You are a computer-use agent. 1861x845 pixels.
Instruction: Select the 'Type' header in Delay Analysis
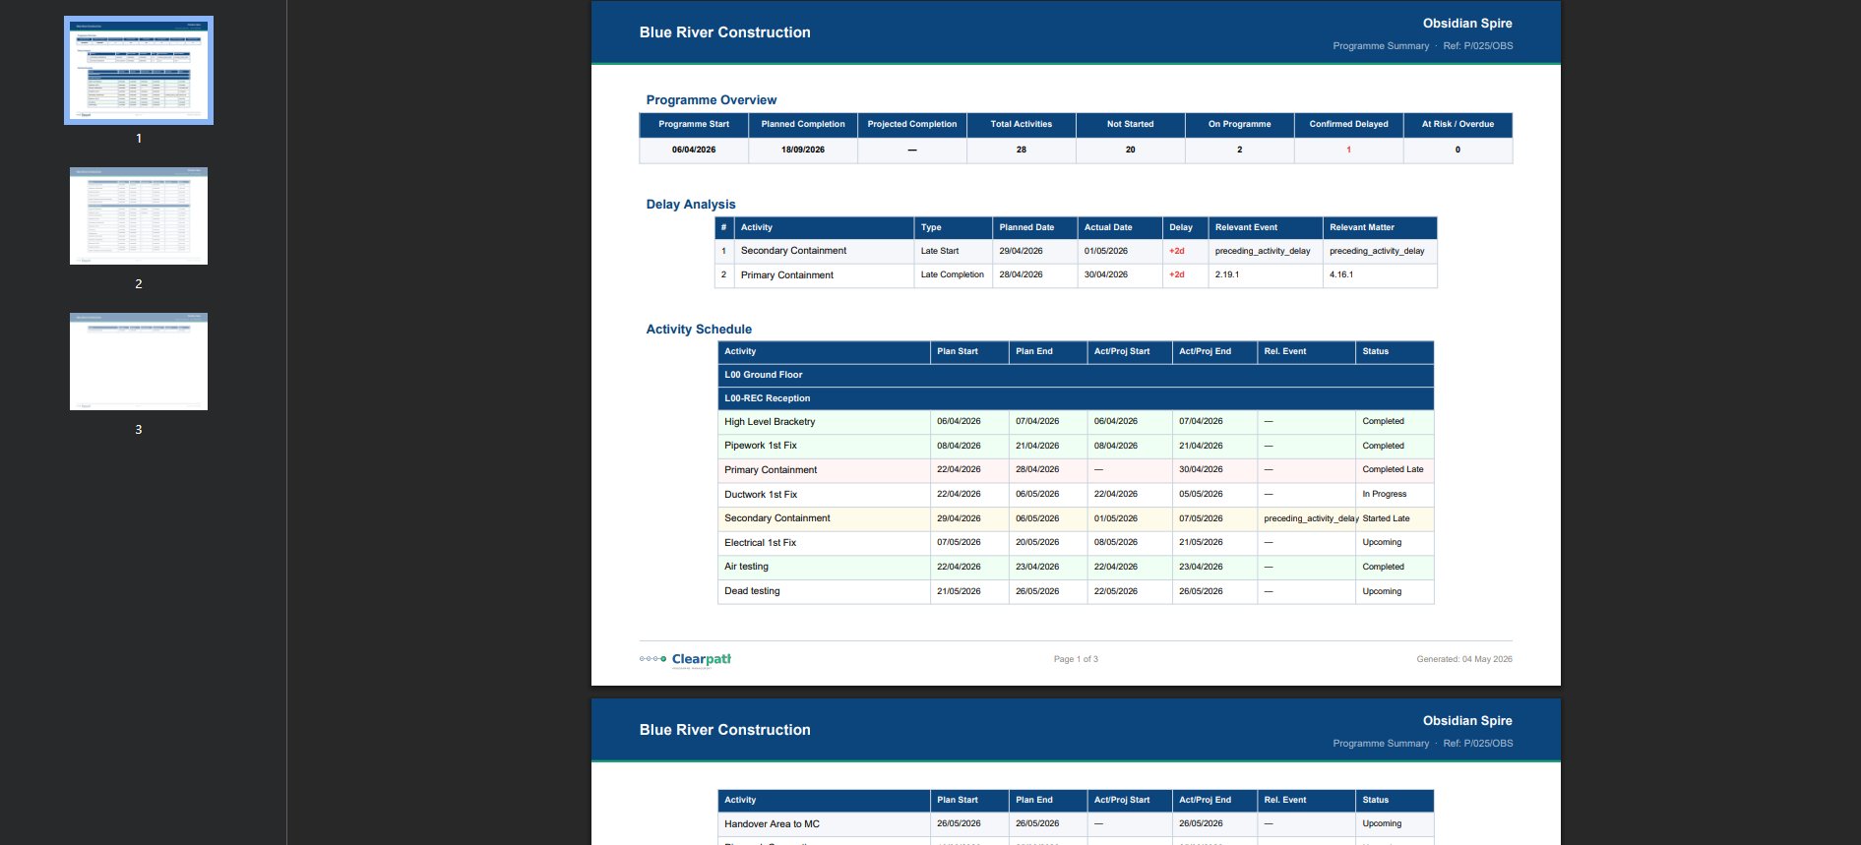(x=954, y=228)
